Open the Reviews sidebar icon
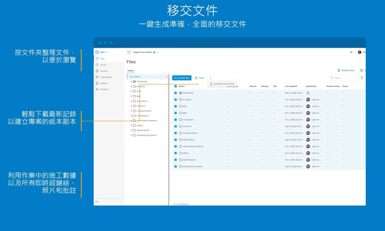Viewport: 385px width, 231px height. 97,71
